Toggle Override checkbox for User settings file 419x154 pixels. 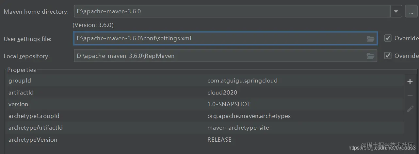pyautogui.click(x=388, y=38)
